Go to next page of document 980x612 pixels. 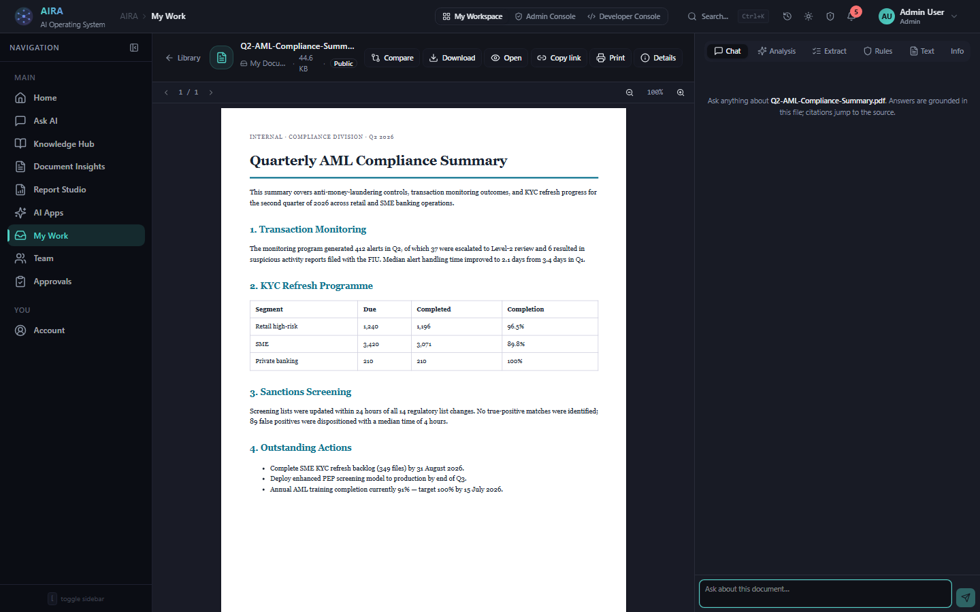(x=211, y=92)
